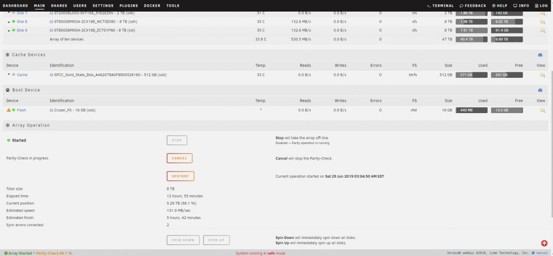Image resolution: width=553 pixels, height=256 pixels.
Task: Click footer text Parity-Check 66.1 %
Action: [x=54, y=253]
